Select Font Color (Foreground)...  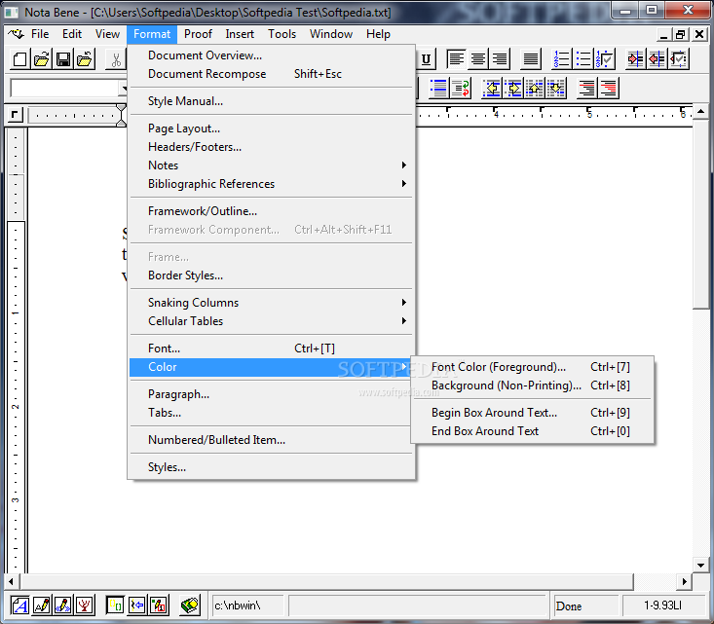(x=532, y=367)
